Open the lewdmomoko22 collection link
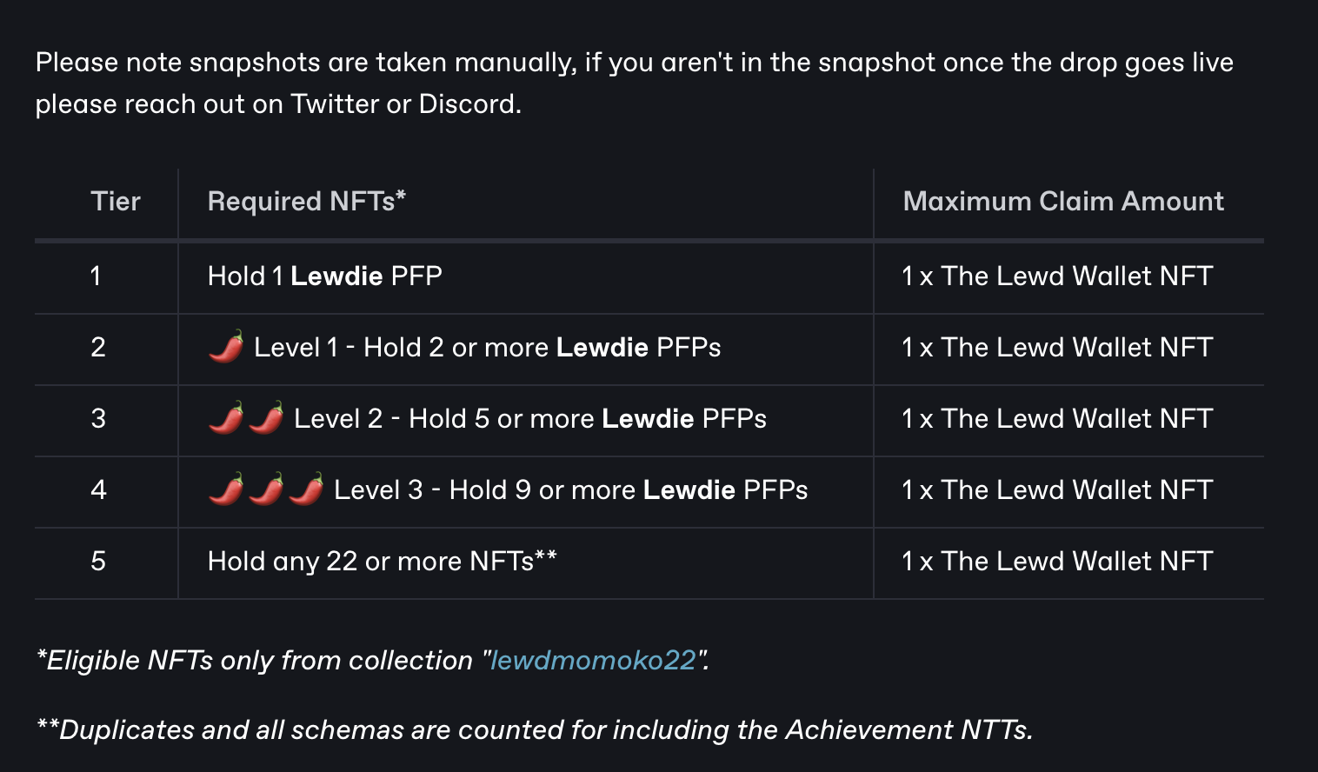1318x772 pixels. [x=594, y=660]
